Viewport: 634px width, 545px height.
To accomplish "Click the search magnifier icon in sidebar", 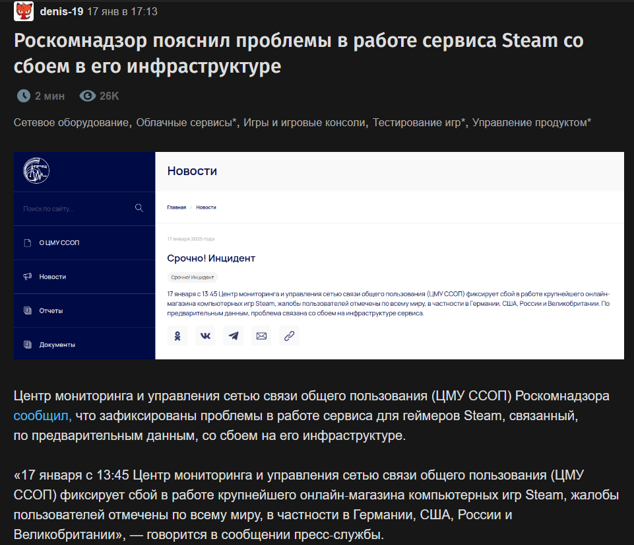I will pos(139,208).
